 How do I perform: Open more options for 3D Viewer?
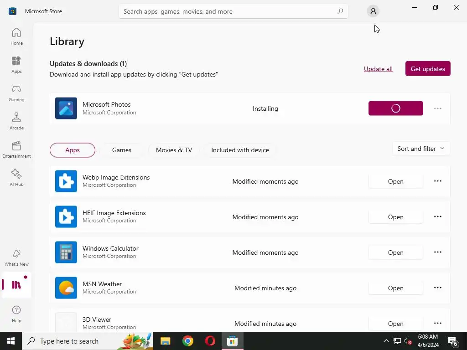coord(437,323)
